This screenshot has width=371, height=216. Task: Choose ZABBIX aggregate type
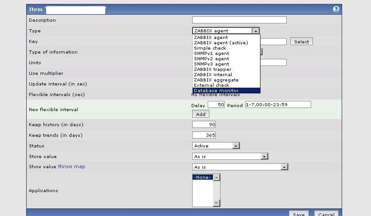tap(226, 80)
